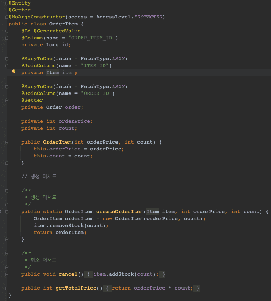Click the @NoArgsConstructor annotation name
The height and width of the screenshot is (301, 271).
[37, 17]
